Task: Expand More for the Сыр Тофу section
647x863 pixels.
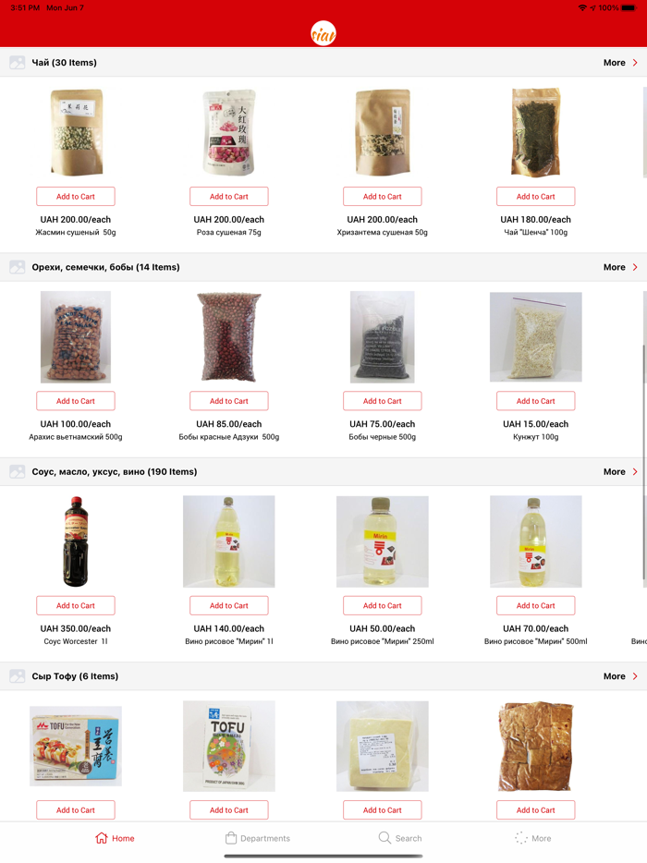Action: (x=620, y=675)
